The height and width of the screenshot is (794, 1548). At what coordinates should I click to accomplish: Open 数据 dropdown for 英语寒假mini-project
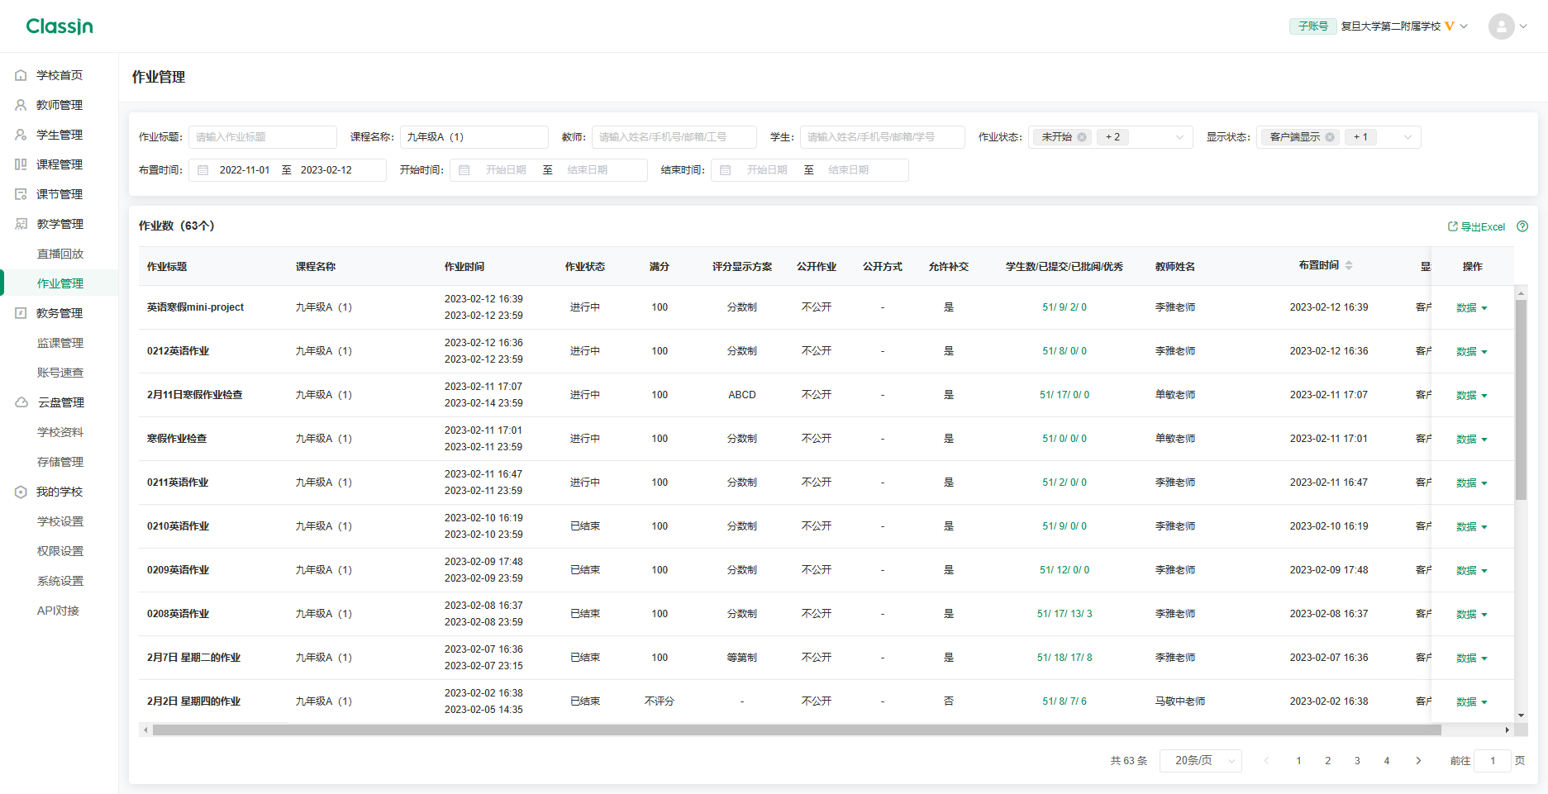click(1471, 308)
